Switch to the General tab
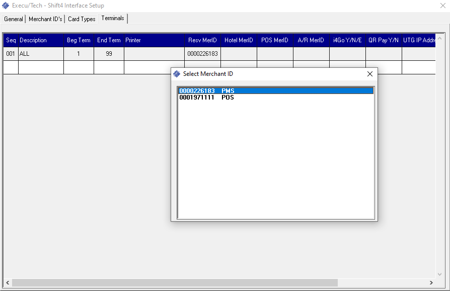The image size is (450, 291). tap(14, 19)
